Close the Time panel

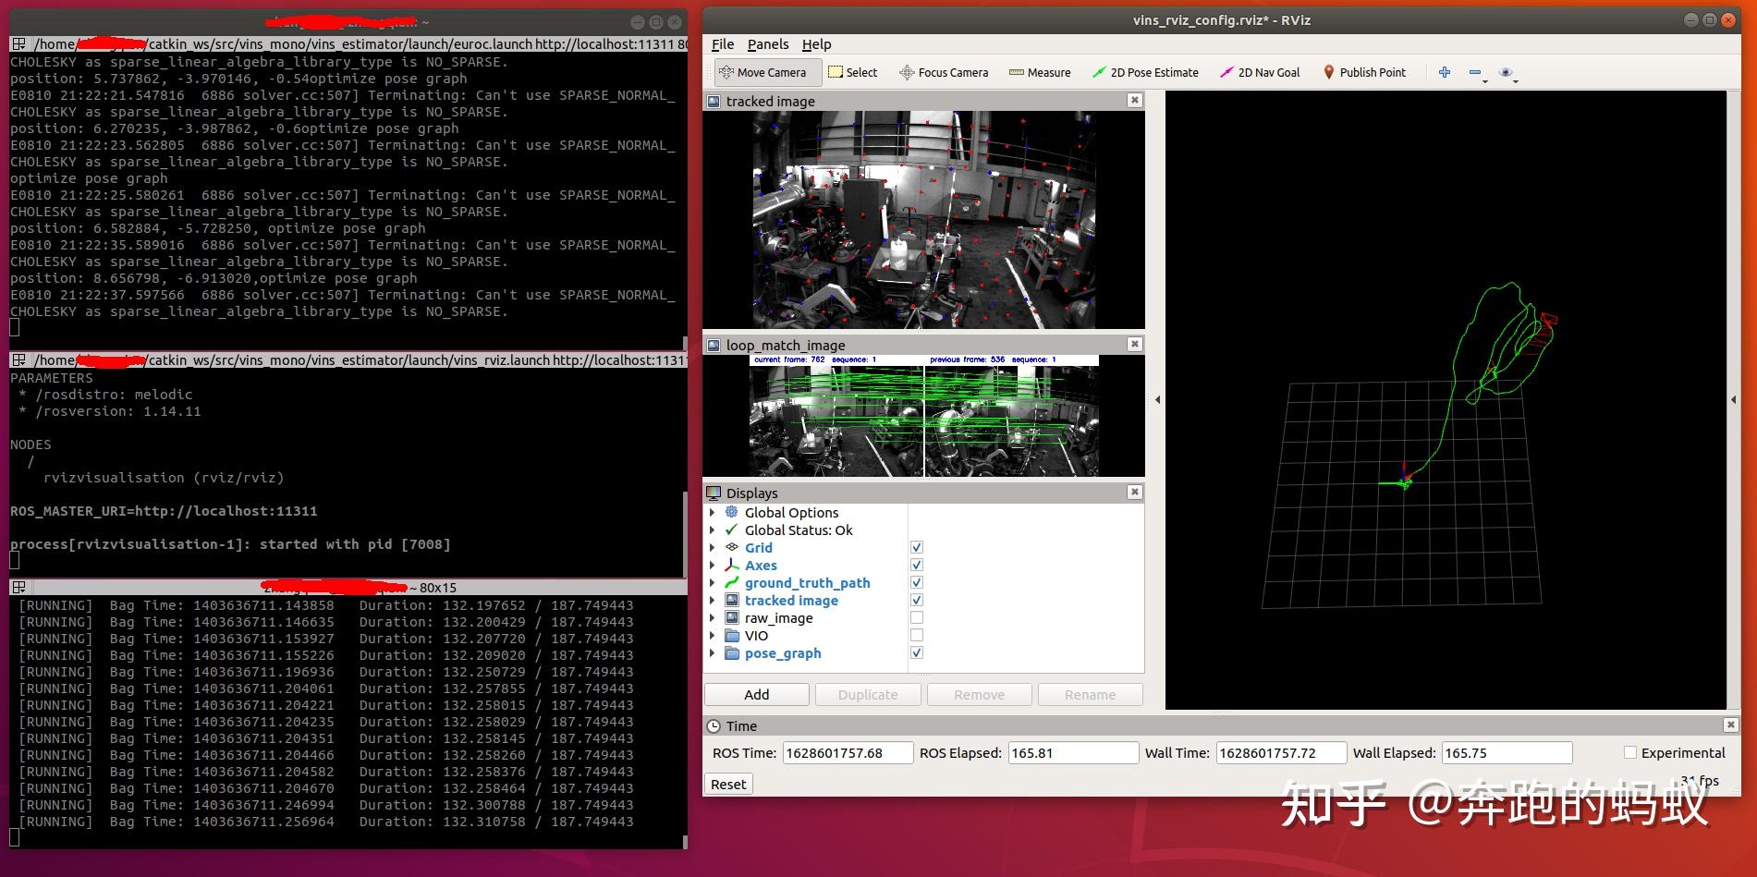point(1731,725)
